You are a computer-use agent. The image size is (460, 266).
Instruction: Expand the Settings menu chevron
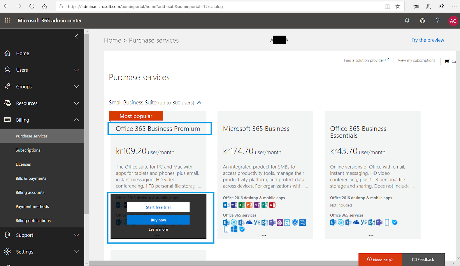coord(76,252)
